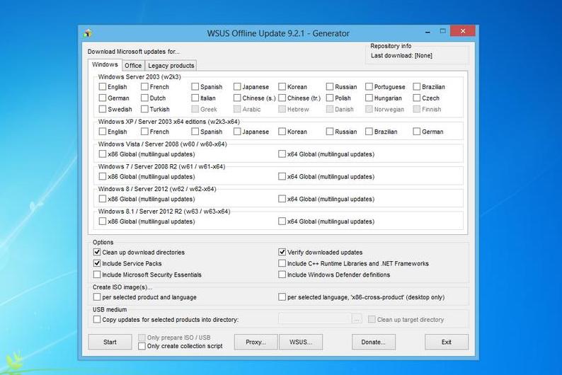
Task: Tick Korean under Windows Server 2003 (w2k3)
Action: 282,87
